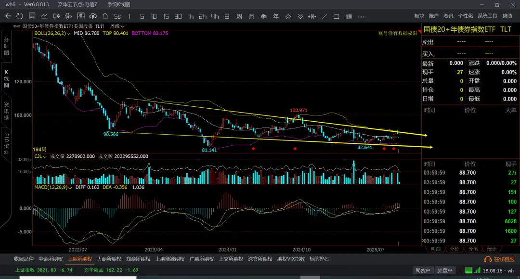Open the 周线 period dropdown
The width and height of the screenshot is (520, 279).
pos(117,26)
